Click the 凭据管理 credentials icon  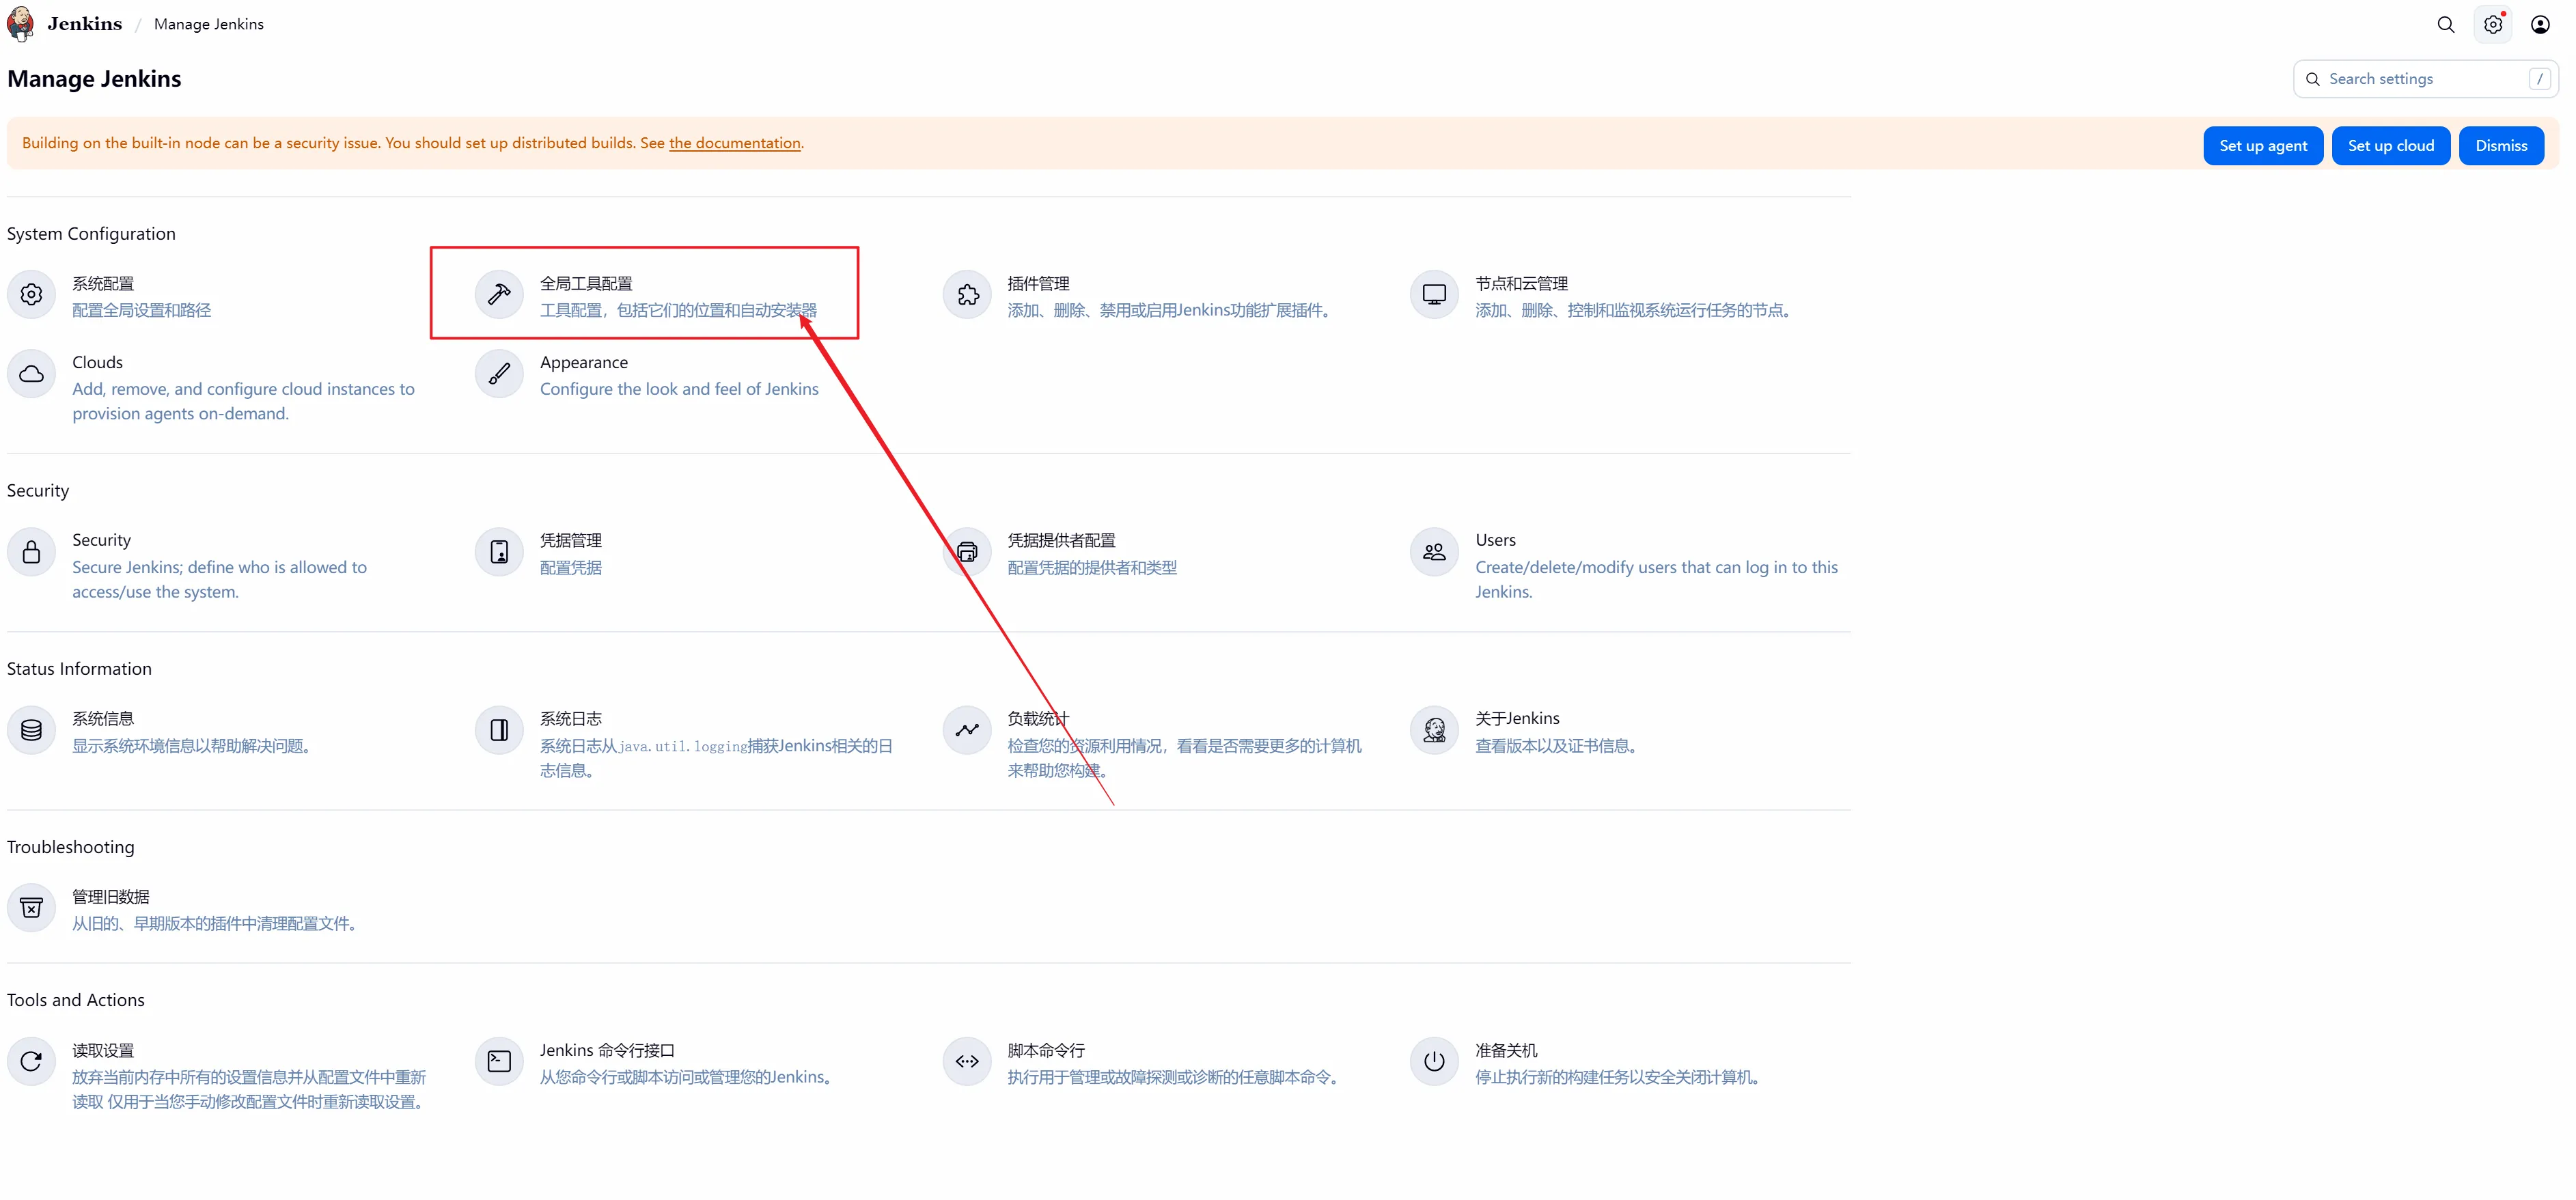click(x=499, y=551)
